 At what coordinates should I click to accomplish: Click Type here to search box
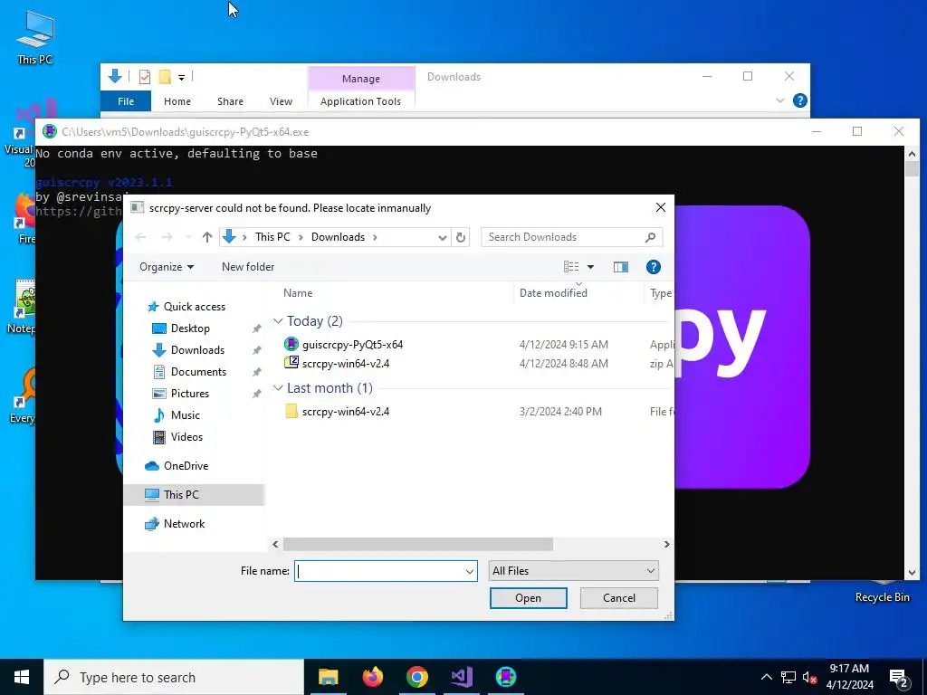point(174,677)
